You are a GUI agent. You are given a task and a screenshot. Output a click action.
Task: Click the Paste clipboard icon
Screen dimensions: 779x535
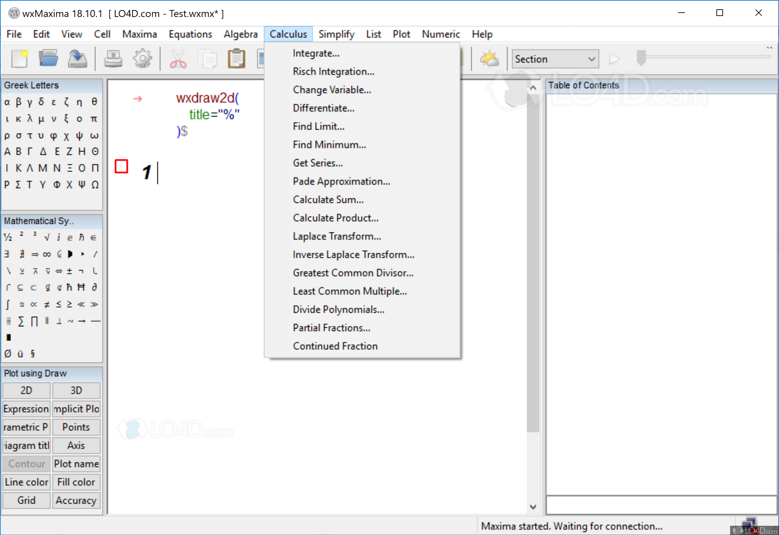coord(236,59)
